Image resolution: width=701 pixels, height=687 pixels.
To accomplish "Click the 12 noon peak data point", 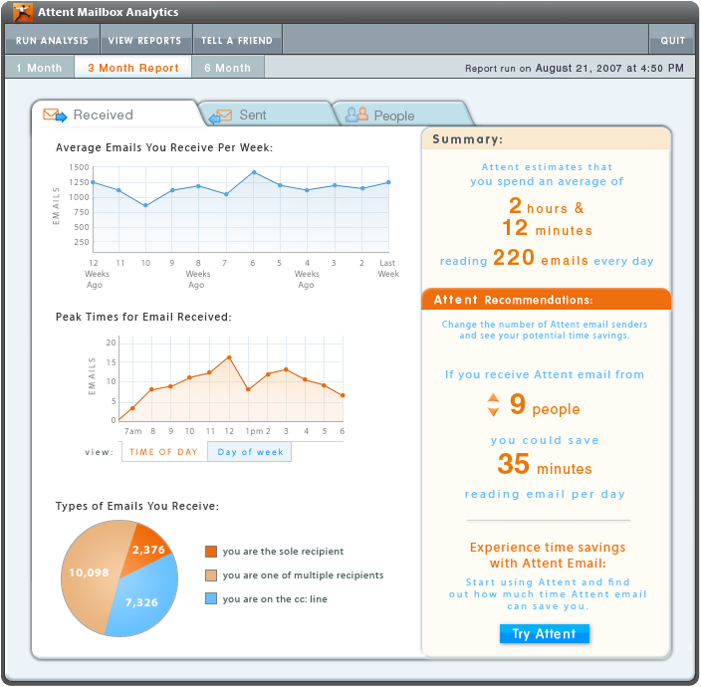I will tap(229, 357).
